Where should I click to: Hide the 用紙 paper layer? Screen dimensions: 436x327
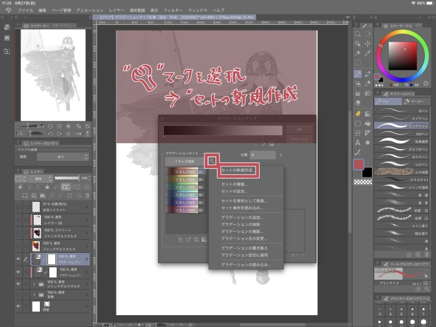click(x=18, y=306)
